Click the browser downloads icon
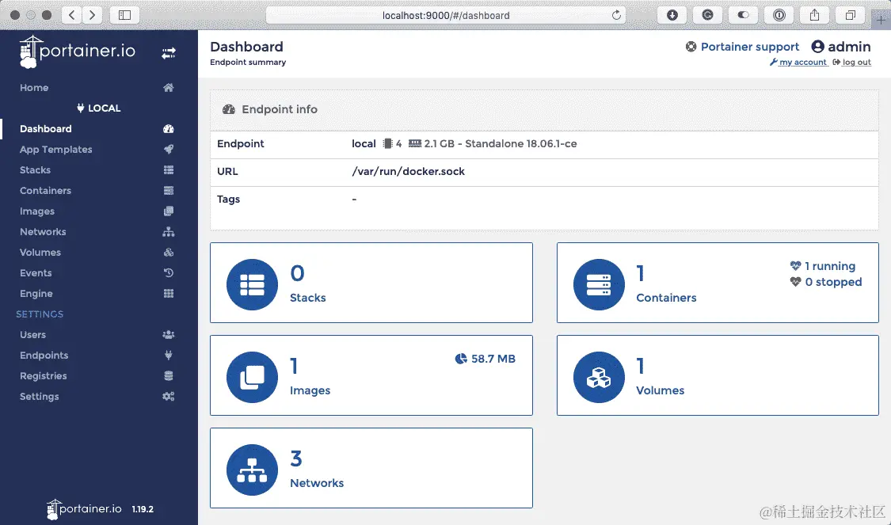891x525 pixels. pos(672,15)
